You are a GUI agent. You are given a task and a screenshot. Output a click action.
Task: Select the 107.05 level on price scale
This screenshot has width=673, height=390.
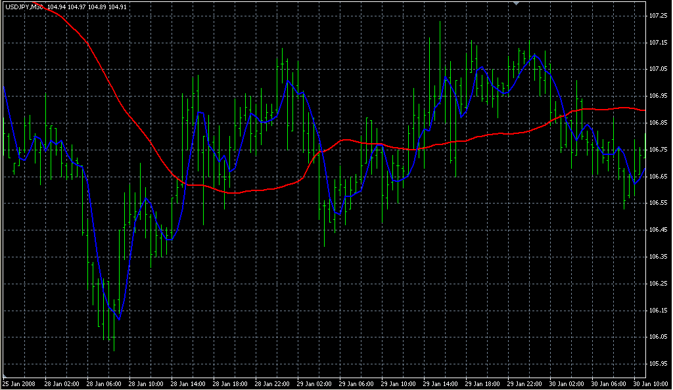coord(658,69)
